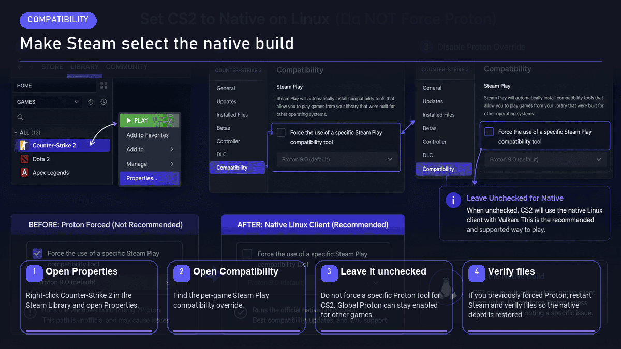
Task: Click the 'BEFORE: Proton Forced (Not Recommended)' header
Action: click(106, 225)
